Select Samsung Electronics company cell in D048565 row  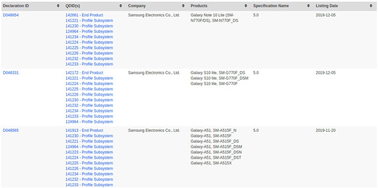(x=154, y=130)
